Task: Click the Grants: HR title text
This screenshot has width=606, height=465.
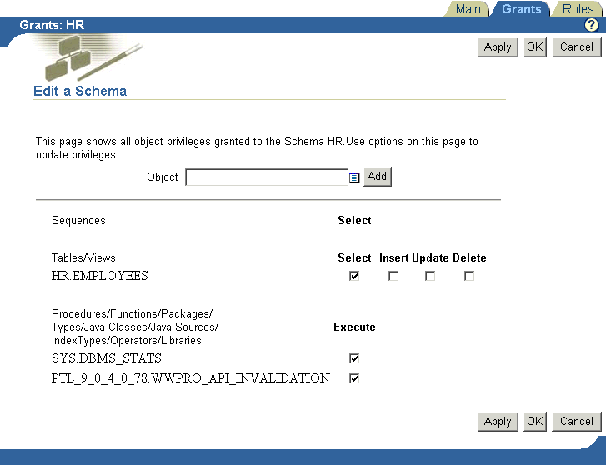Action: 52,25
